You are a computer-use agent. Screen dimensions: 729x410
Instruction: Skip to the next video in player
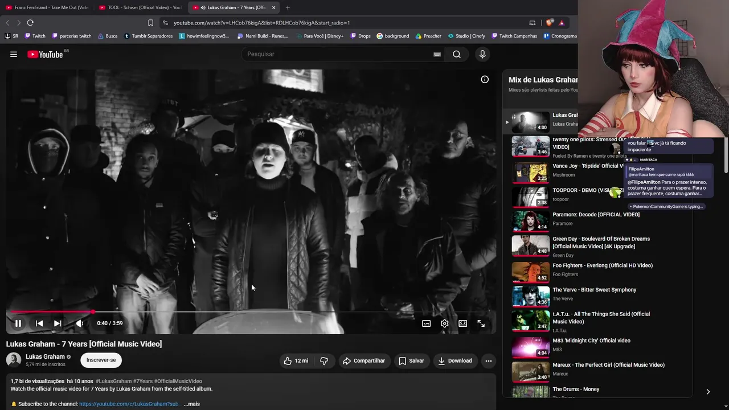pyautogui.click(x=58, y=323)
